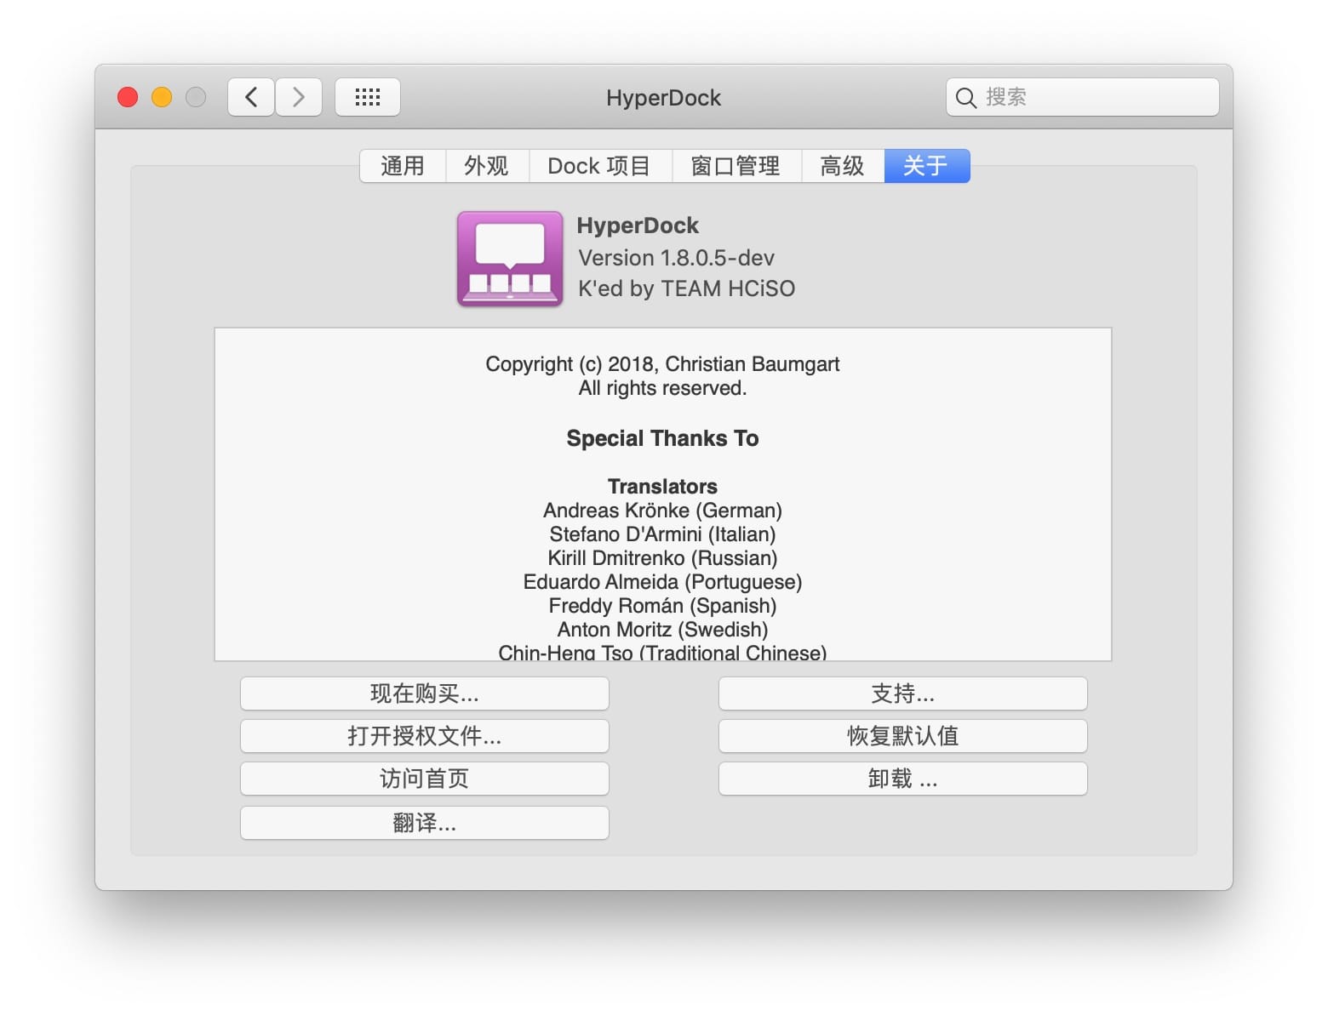Switch to the 外观 tab
Image resolution: width=1328 pixels, height=1016 pixels.
click(x=487, y=166)
